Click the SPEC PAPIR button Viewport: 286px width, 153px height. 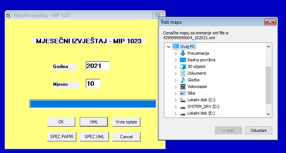point(62,137)
